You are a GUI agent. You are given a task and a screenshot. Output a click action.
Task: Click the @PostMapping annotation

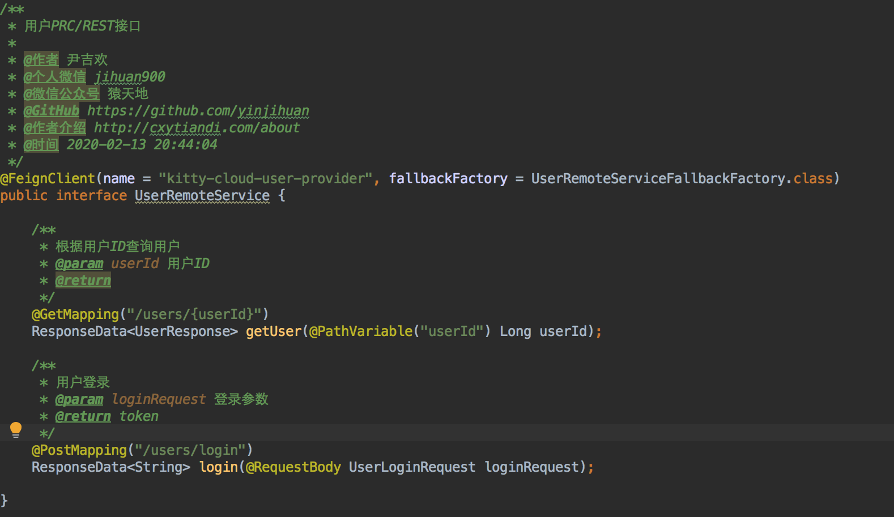pos(79,450)
